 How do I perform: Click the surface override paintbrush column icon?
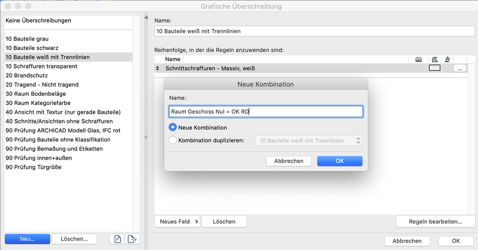(447, 59)
